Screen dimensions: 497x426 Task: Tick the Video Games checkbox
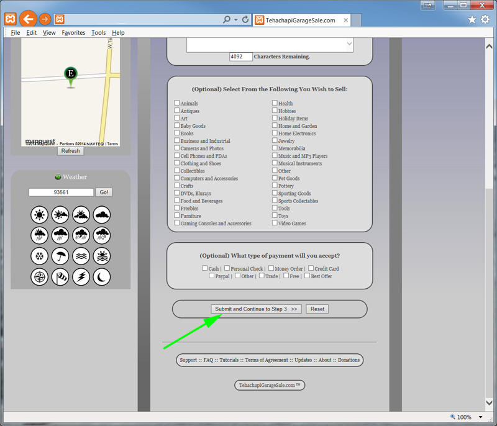point(275,223)
